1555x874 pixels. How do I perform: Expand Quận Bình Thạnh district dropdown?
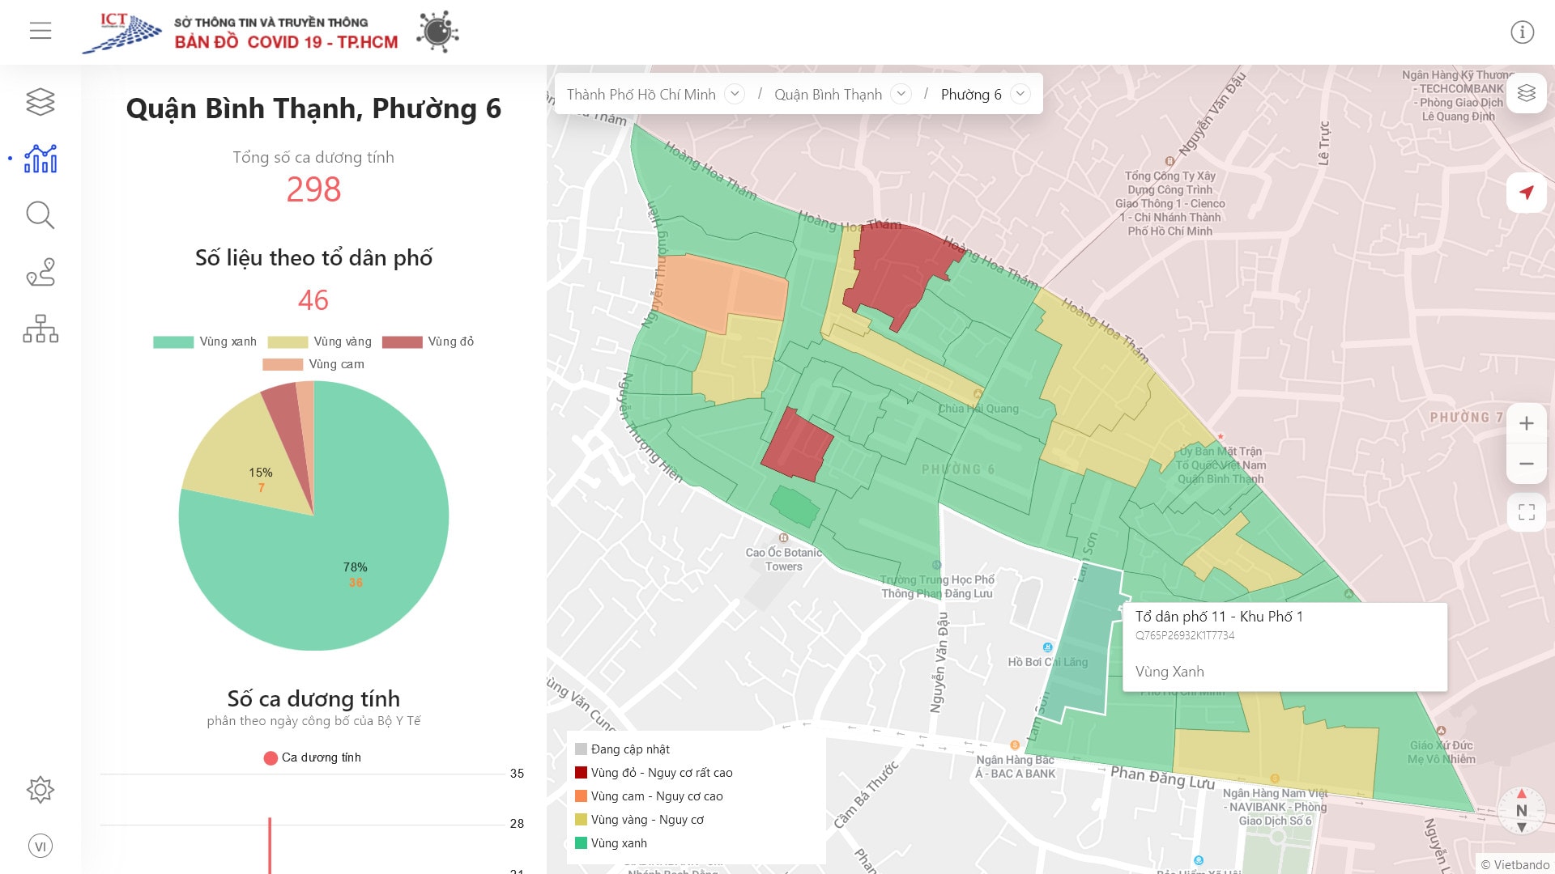(901, 94)
